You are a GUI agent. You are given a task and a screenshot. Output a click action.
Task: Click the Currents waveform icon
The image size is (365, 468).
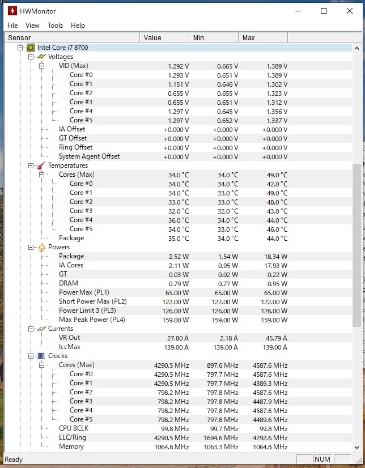point(41,329)
